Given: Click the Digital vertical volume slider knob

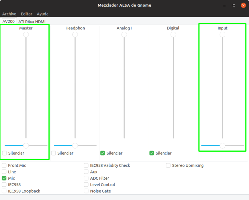Looking at the screenshot, I should (x=173, y=35).
